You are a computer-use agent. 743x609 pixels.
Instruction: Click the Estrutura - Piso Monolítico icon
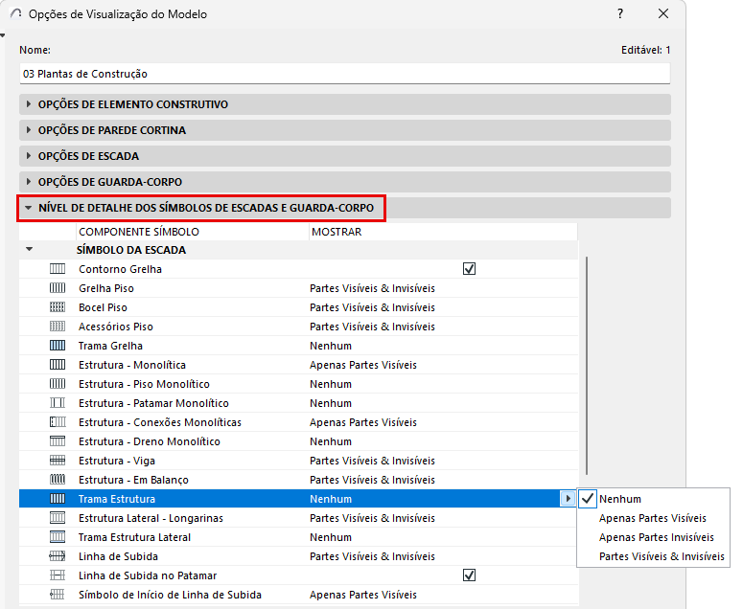pos(58,384)
